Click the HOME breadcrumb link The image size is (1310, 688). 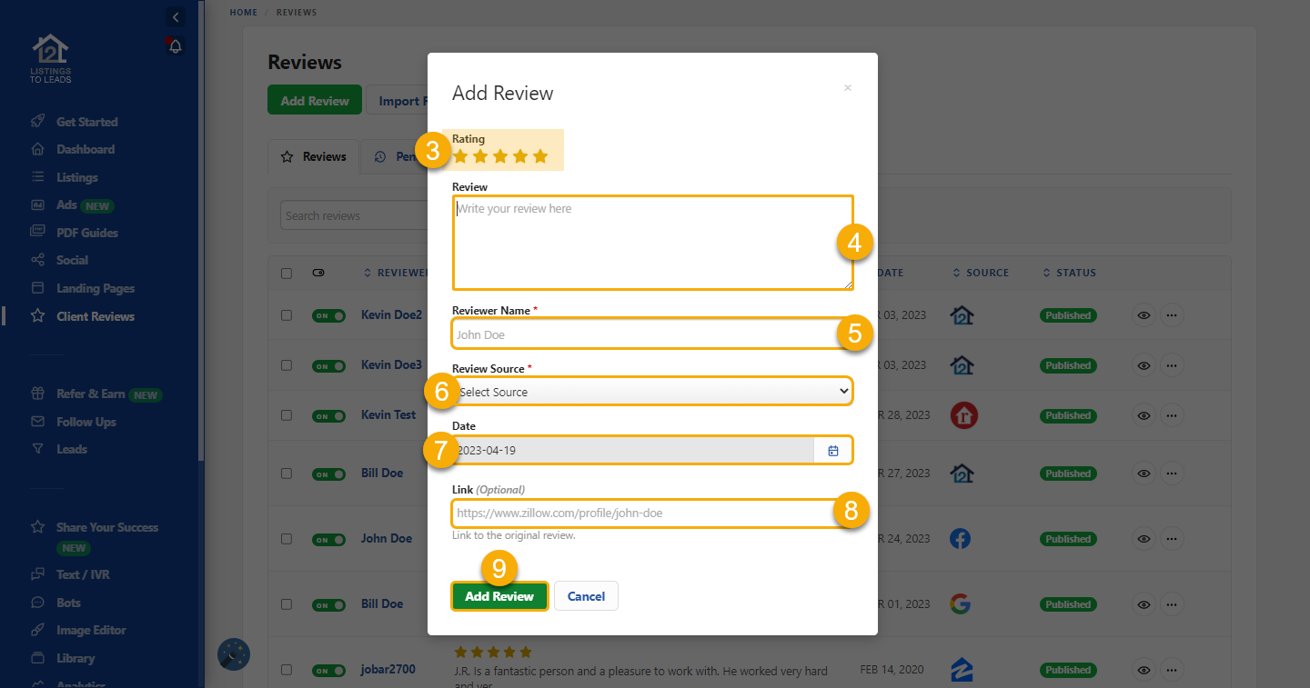coord(243,12)
